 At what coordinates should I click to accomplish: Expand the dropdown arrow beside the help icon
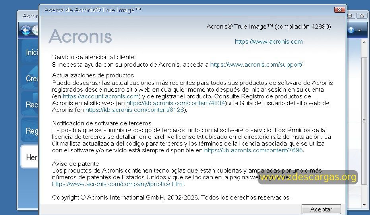click(359, 31)
